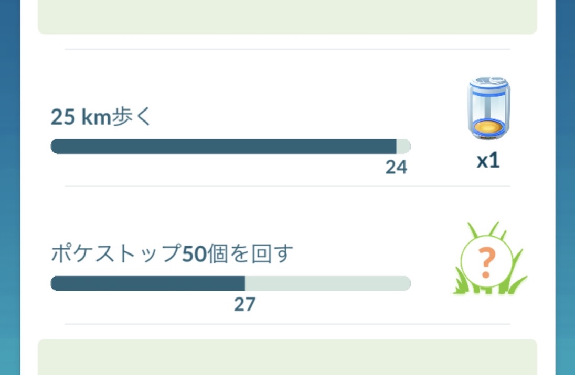
Task: Tap the progress count "27"
Action: click(244, 304)
